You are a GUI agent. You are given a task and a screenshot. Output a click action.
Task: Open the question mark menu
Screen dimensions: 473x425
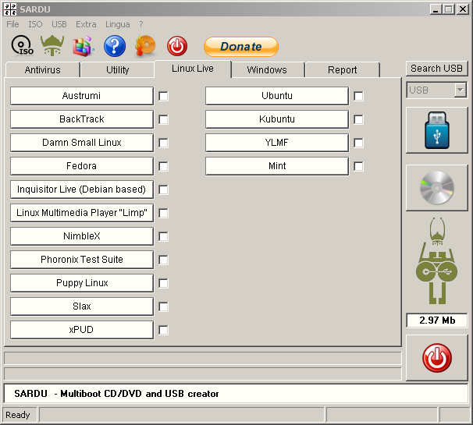(x=140, y=24)
